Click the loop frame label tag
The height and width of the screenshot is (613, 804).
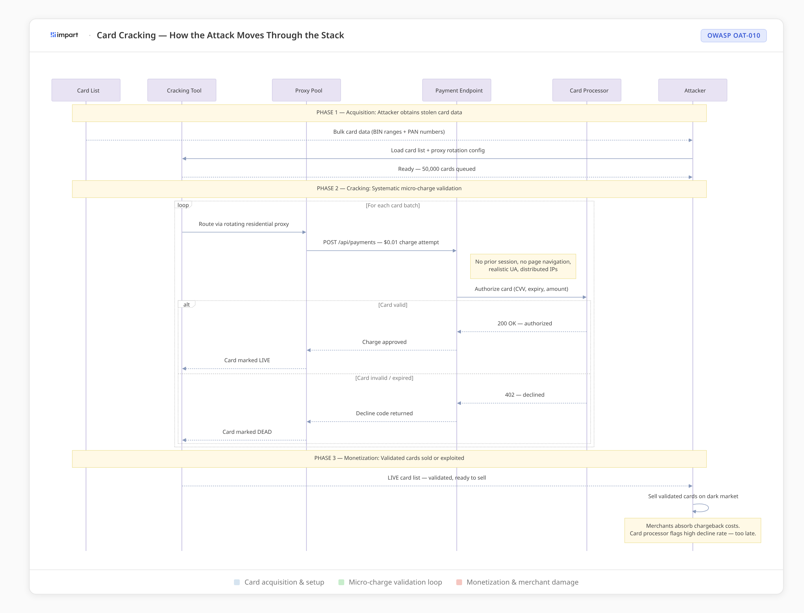pos(183,205)
